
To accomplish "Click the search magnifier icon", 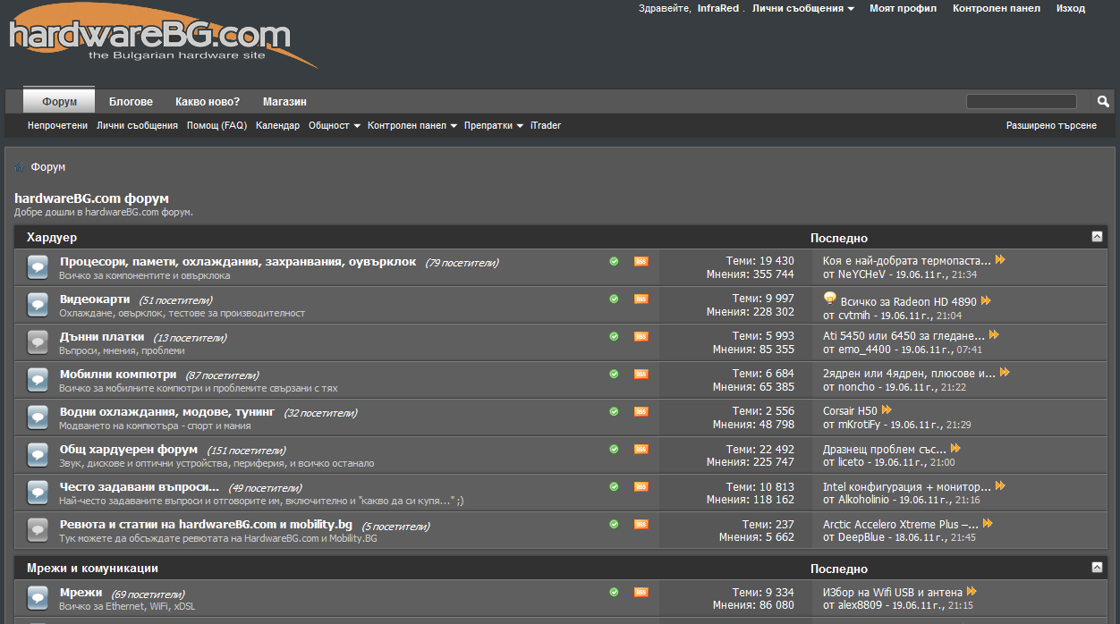I will [1103, 102].
